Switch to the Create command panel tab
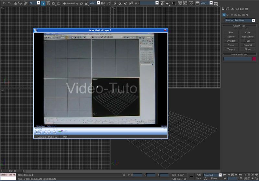Viewport: 259px width, 181px height. (223, 9)
